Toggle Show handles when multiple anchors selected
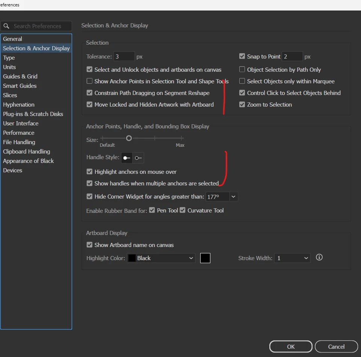 [89, 183]
